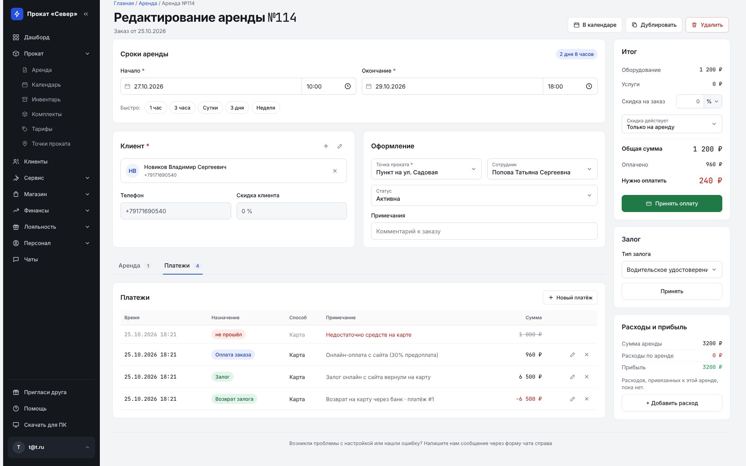Open Клиенты section in sidebar
The height and width of the screenshot is (466, 746).
[51, 162]
